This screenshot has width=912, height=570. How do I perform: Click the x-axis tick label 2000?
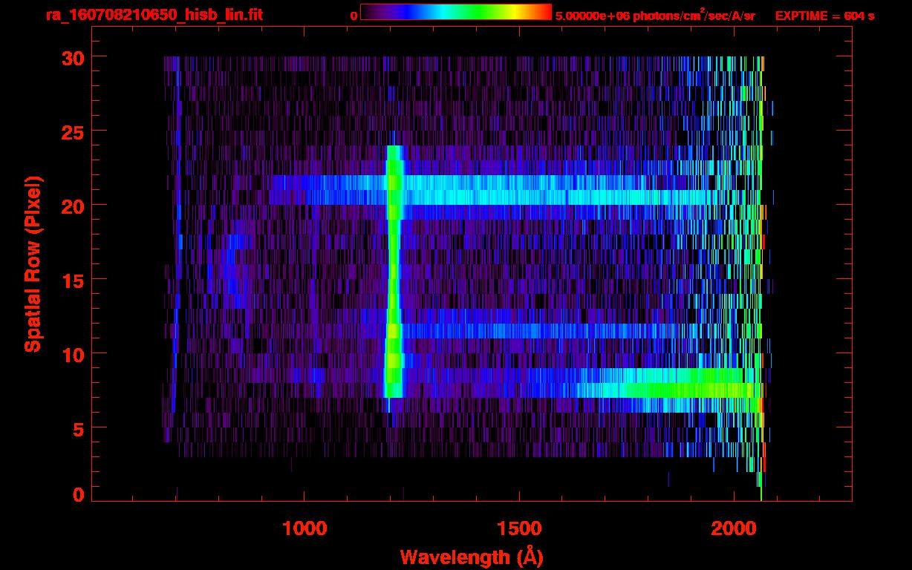733,528
